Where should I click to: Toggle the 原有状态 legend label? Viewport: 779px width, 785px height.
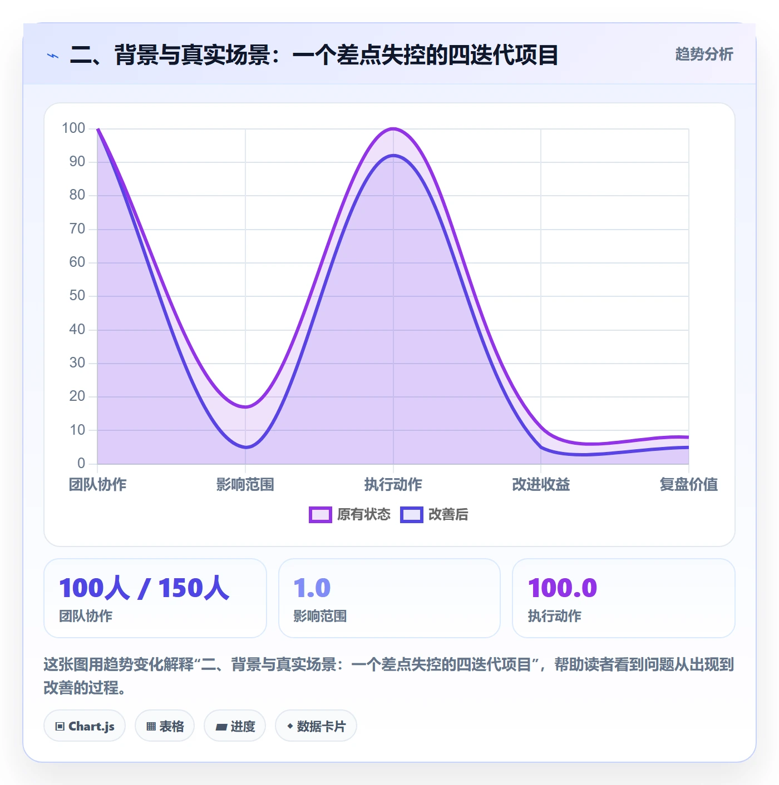coord(364,514)
